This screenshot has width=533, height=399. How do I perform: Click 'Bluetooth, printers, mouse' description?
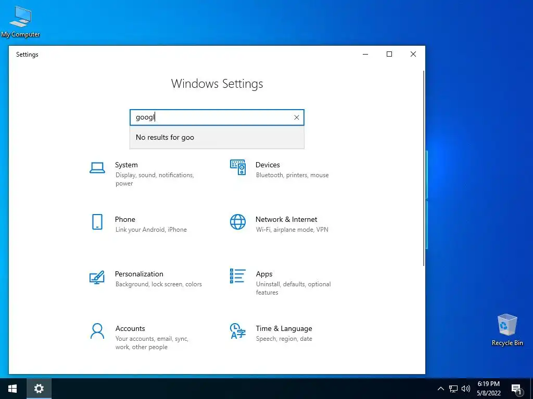293,175
